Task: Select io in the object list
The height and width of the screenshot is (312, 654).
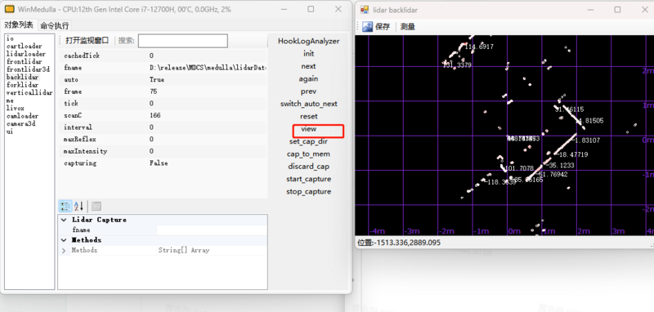Action: point(10,38)
